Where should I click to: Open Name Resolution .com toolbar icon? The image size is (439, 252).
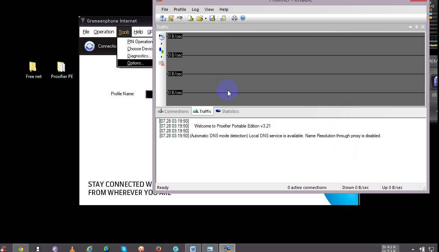click(x=179, y=18)
